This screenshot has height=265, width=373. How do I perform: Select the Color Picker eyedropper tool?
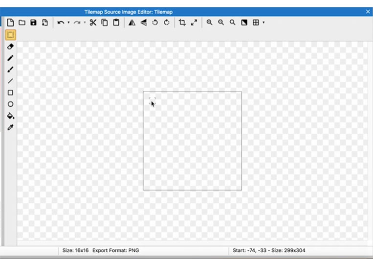coord(10,127)
